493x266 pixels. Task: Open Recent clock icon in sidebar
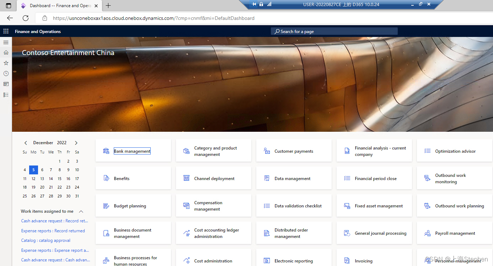coord(6,74)
